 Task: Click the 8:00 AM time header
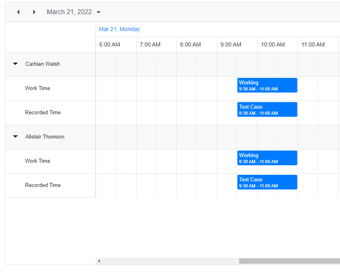pyautogui.click(x=191, y=44)
